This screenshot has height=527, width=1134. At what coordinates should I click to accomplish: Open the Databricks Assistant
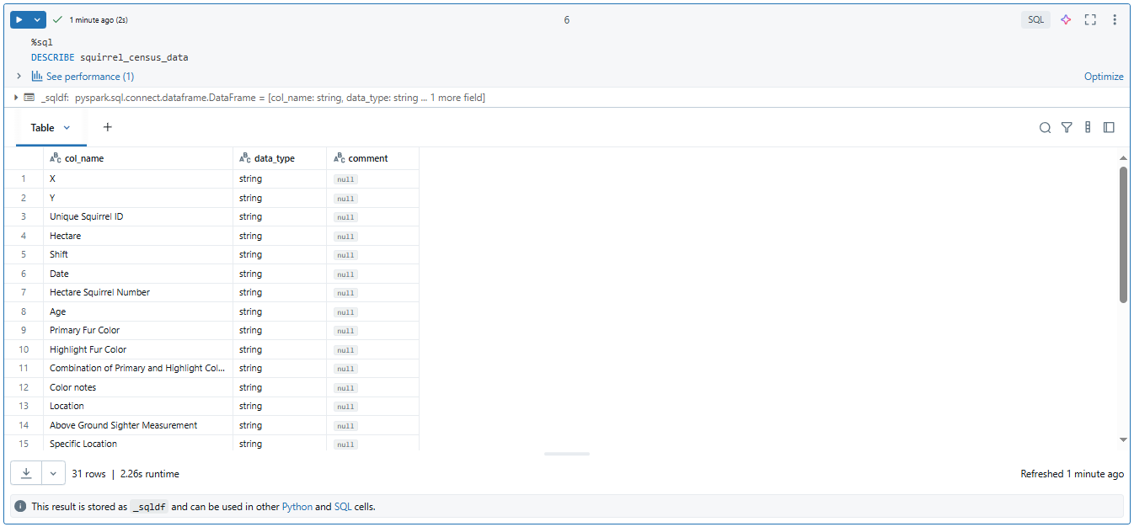point(1065,19)
